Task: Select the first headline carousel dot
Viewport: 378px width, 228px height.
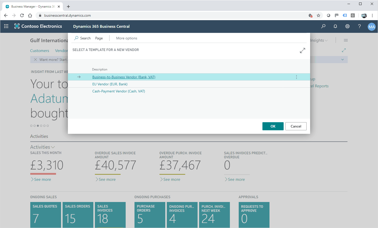Action: click(x=31, y=126)
